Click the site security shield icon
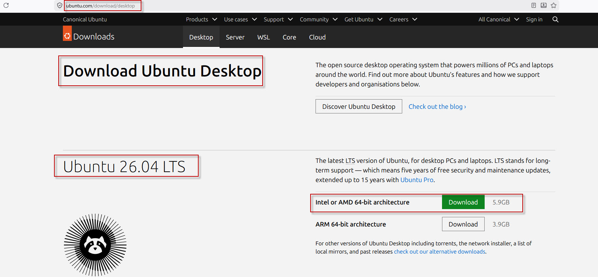Viewport: 598px width, 277px height. (x=60, y=6)
